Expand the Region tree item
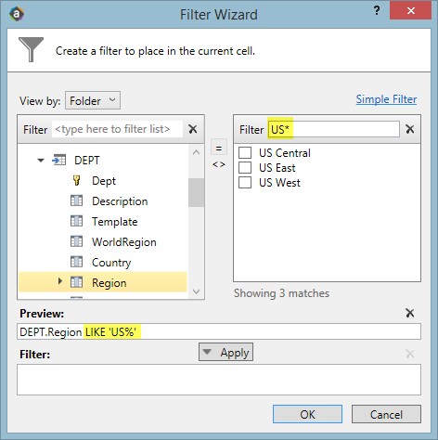Screen dimensions: 438x440 click(x=60, y=281)
